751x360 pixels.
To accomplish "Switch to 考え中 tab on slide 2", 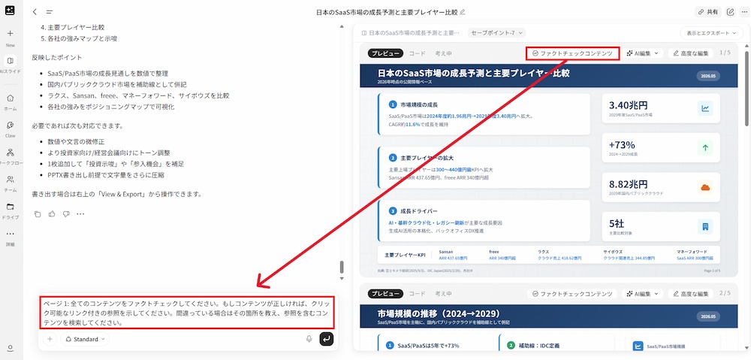I will click(x=444, y=293).
